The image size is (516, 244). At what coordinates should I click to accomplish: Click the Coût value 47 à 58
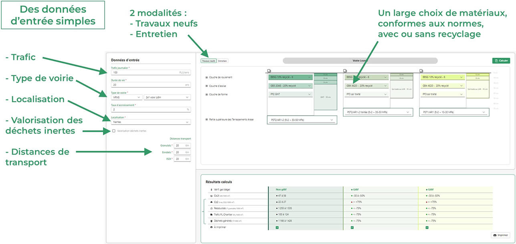pos(282,196)
